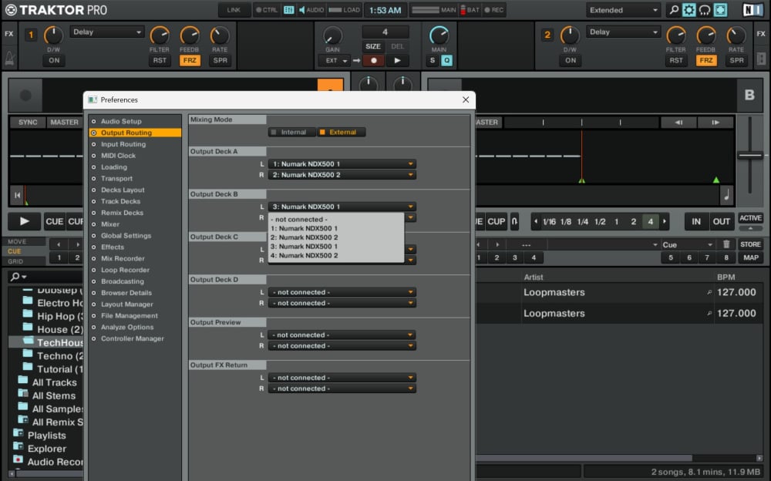The height and width of the screenshot is (481, 771).
Task: Toggle FX unit 2 ON button
Action: (571, 60)
